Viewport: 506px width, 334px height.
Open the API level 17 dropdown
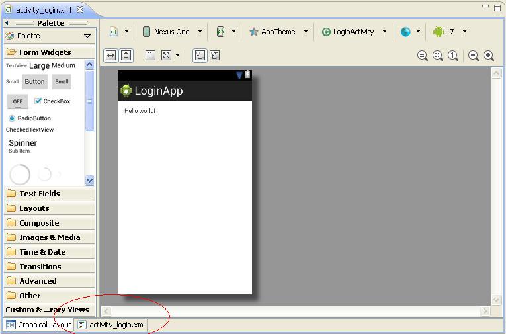pyautogui.click(x=465, y=32)
